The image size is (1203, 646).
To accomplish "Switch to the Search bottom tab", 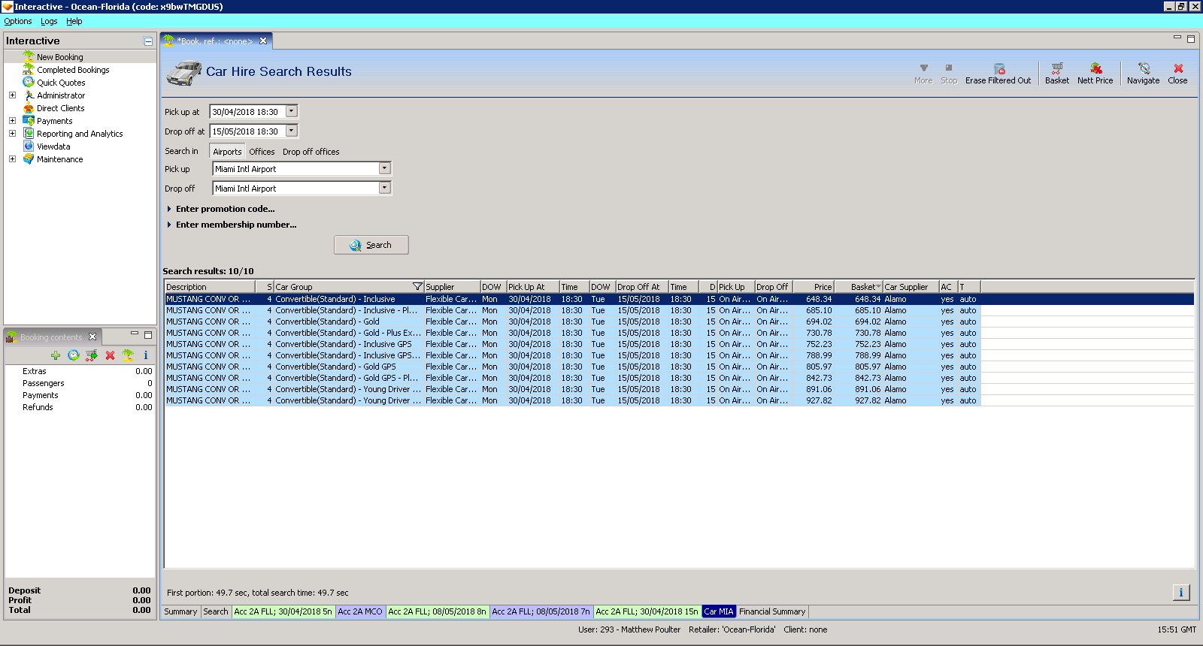I will (x=216, y=611).
